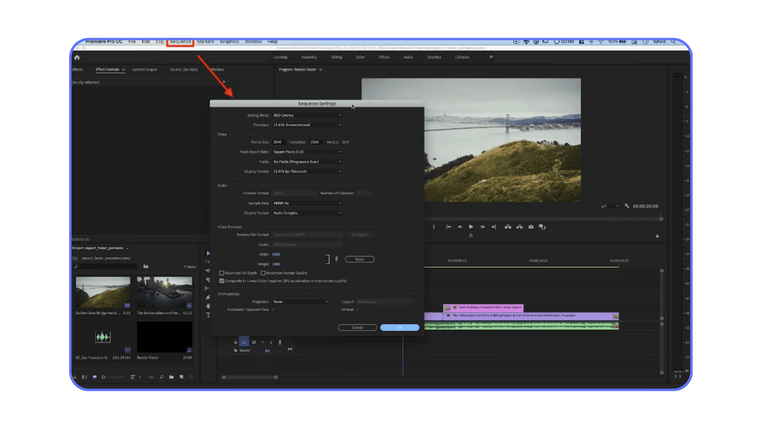Viewport: 762px width, 429px height.
Task: Open the video Display Format dropdown
Action: (x=307, y=171)
